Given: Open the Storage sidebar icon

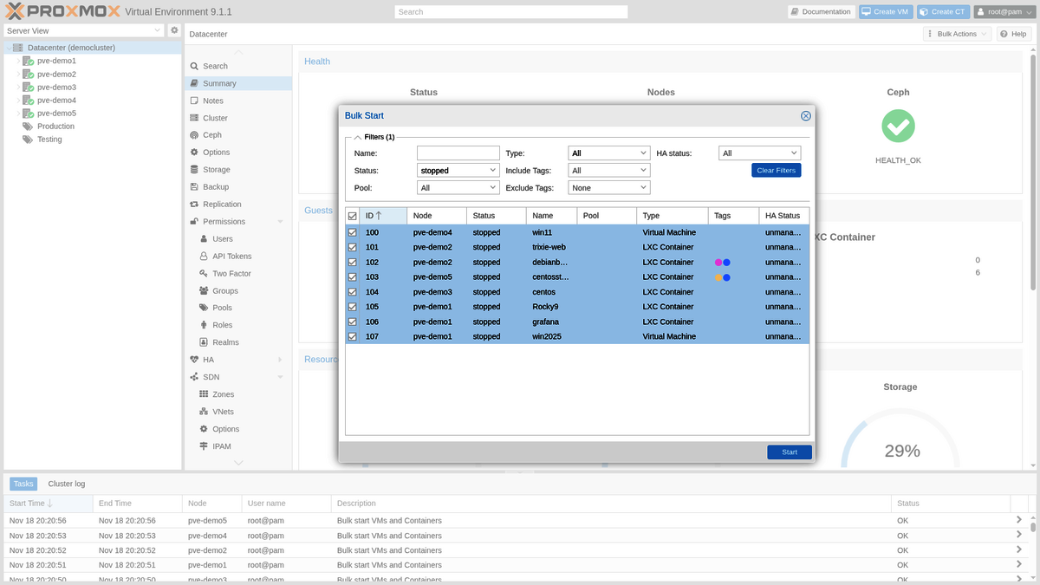Looking at the screenshot, I should click(x=194, y=170).
